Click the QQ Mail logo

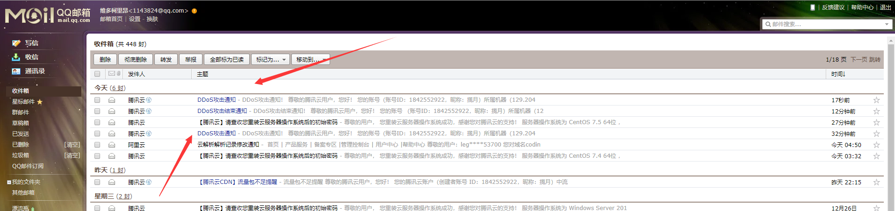point(47,15)
